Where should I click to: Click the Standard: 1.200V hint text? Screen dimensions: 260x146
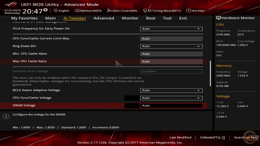pos(74,127)
